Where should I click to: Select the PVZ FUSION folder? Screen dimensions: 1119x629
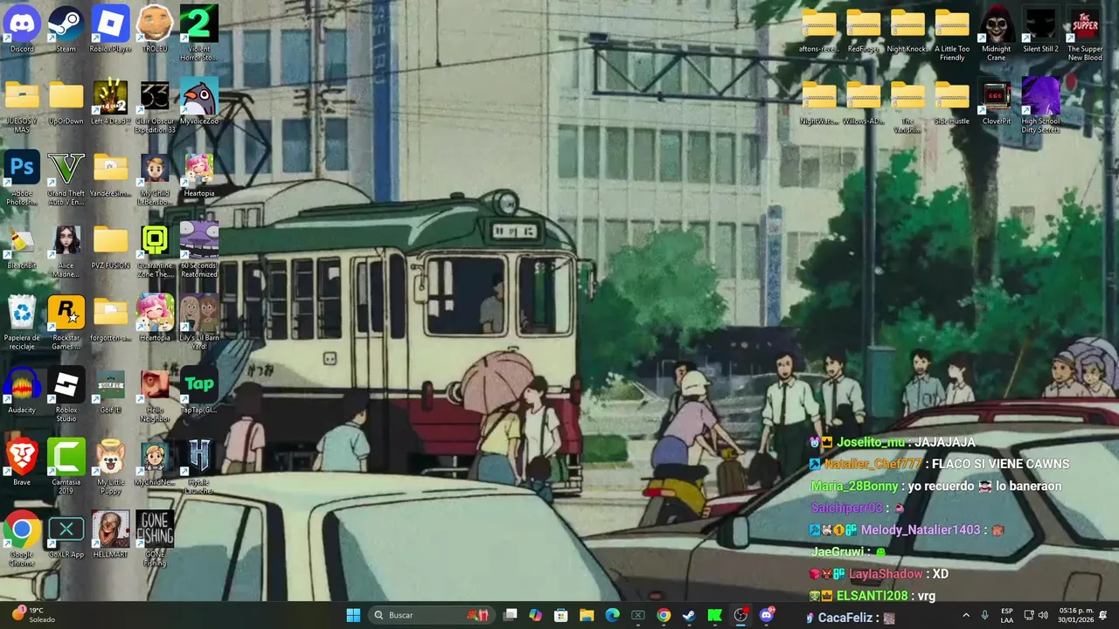(x=110, y=247)
